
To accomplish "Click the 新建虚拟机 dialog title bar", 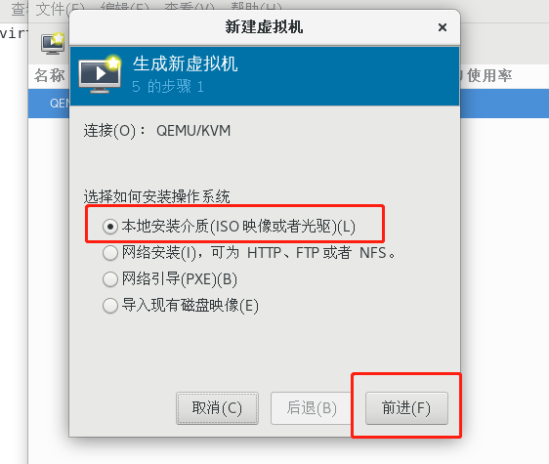I will (x=264, y=27).
